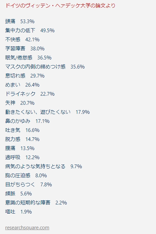Screen dimensions: 156x234
Task: Select the 息切れ感 29.7% entry
Action: (x=25, y=76)
